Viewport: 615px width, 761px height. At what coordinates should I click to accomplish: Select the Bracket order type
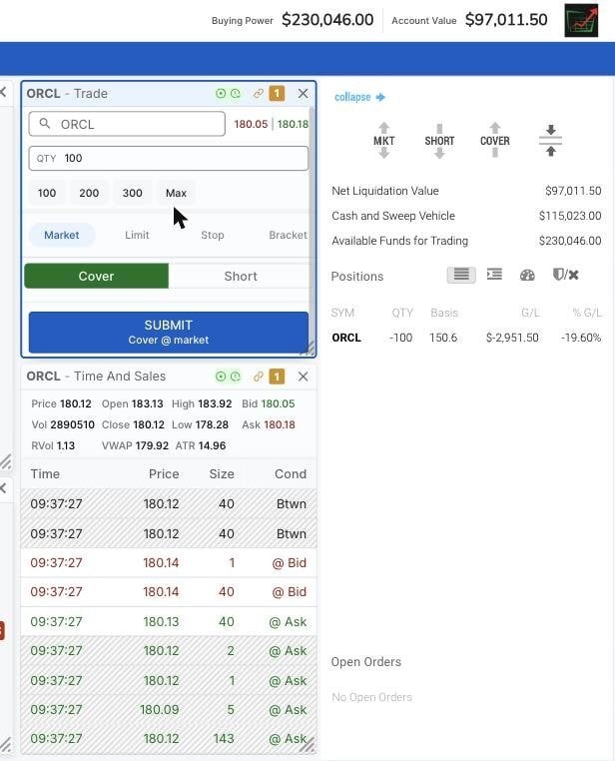coord(288,235)
